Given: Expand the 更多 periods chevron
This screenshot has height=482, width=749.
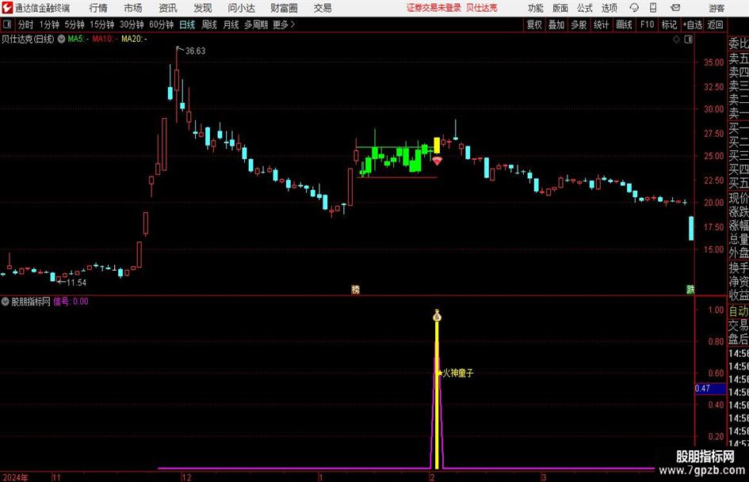Looking at the screenshot, I should click(292, 25).
